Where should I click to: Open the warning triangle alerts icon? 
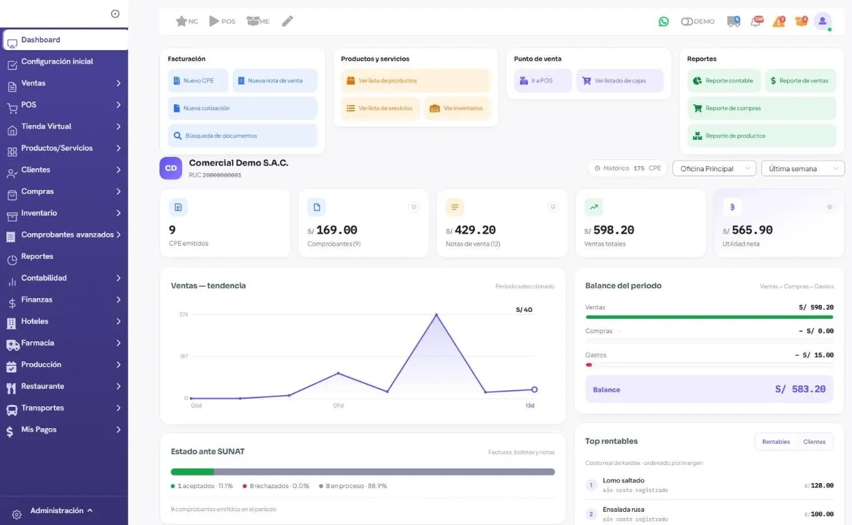[x=779, y=21]
